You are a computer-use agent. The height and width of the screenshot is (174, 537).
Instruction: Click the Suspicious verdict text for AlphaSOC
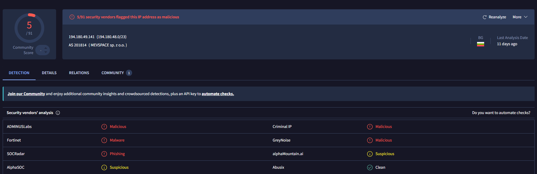pos(119,168)
